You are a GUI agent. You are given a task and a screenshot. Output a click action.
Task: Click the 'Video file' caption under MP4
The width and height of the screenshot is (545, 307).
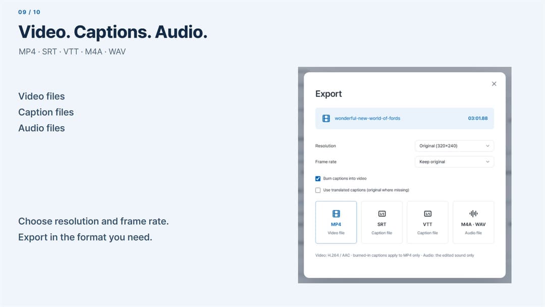(x=336, y=233)
